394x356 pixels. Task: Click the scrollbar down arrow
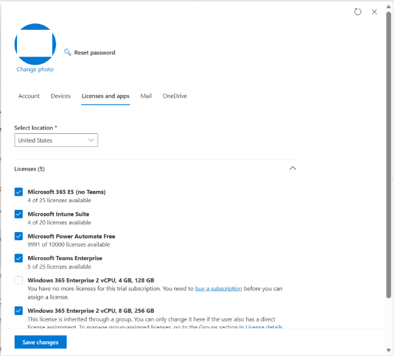coord(389,350)
